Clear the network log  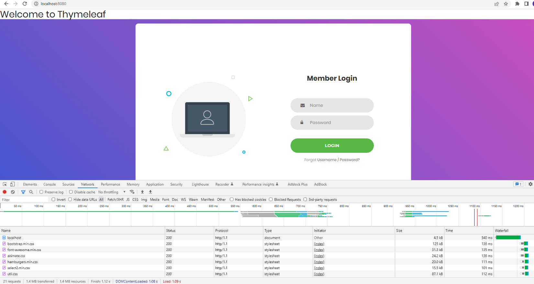pos(13,192)
